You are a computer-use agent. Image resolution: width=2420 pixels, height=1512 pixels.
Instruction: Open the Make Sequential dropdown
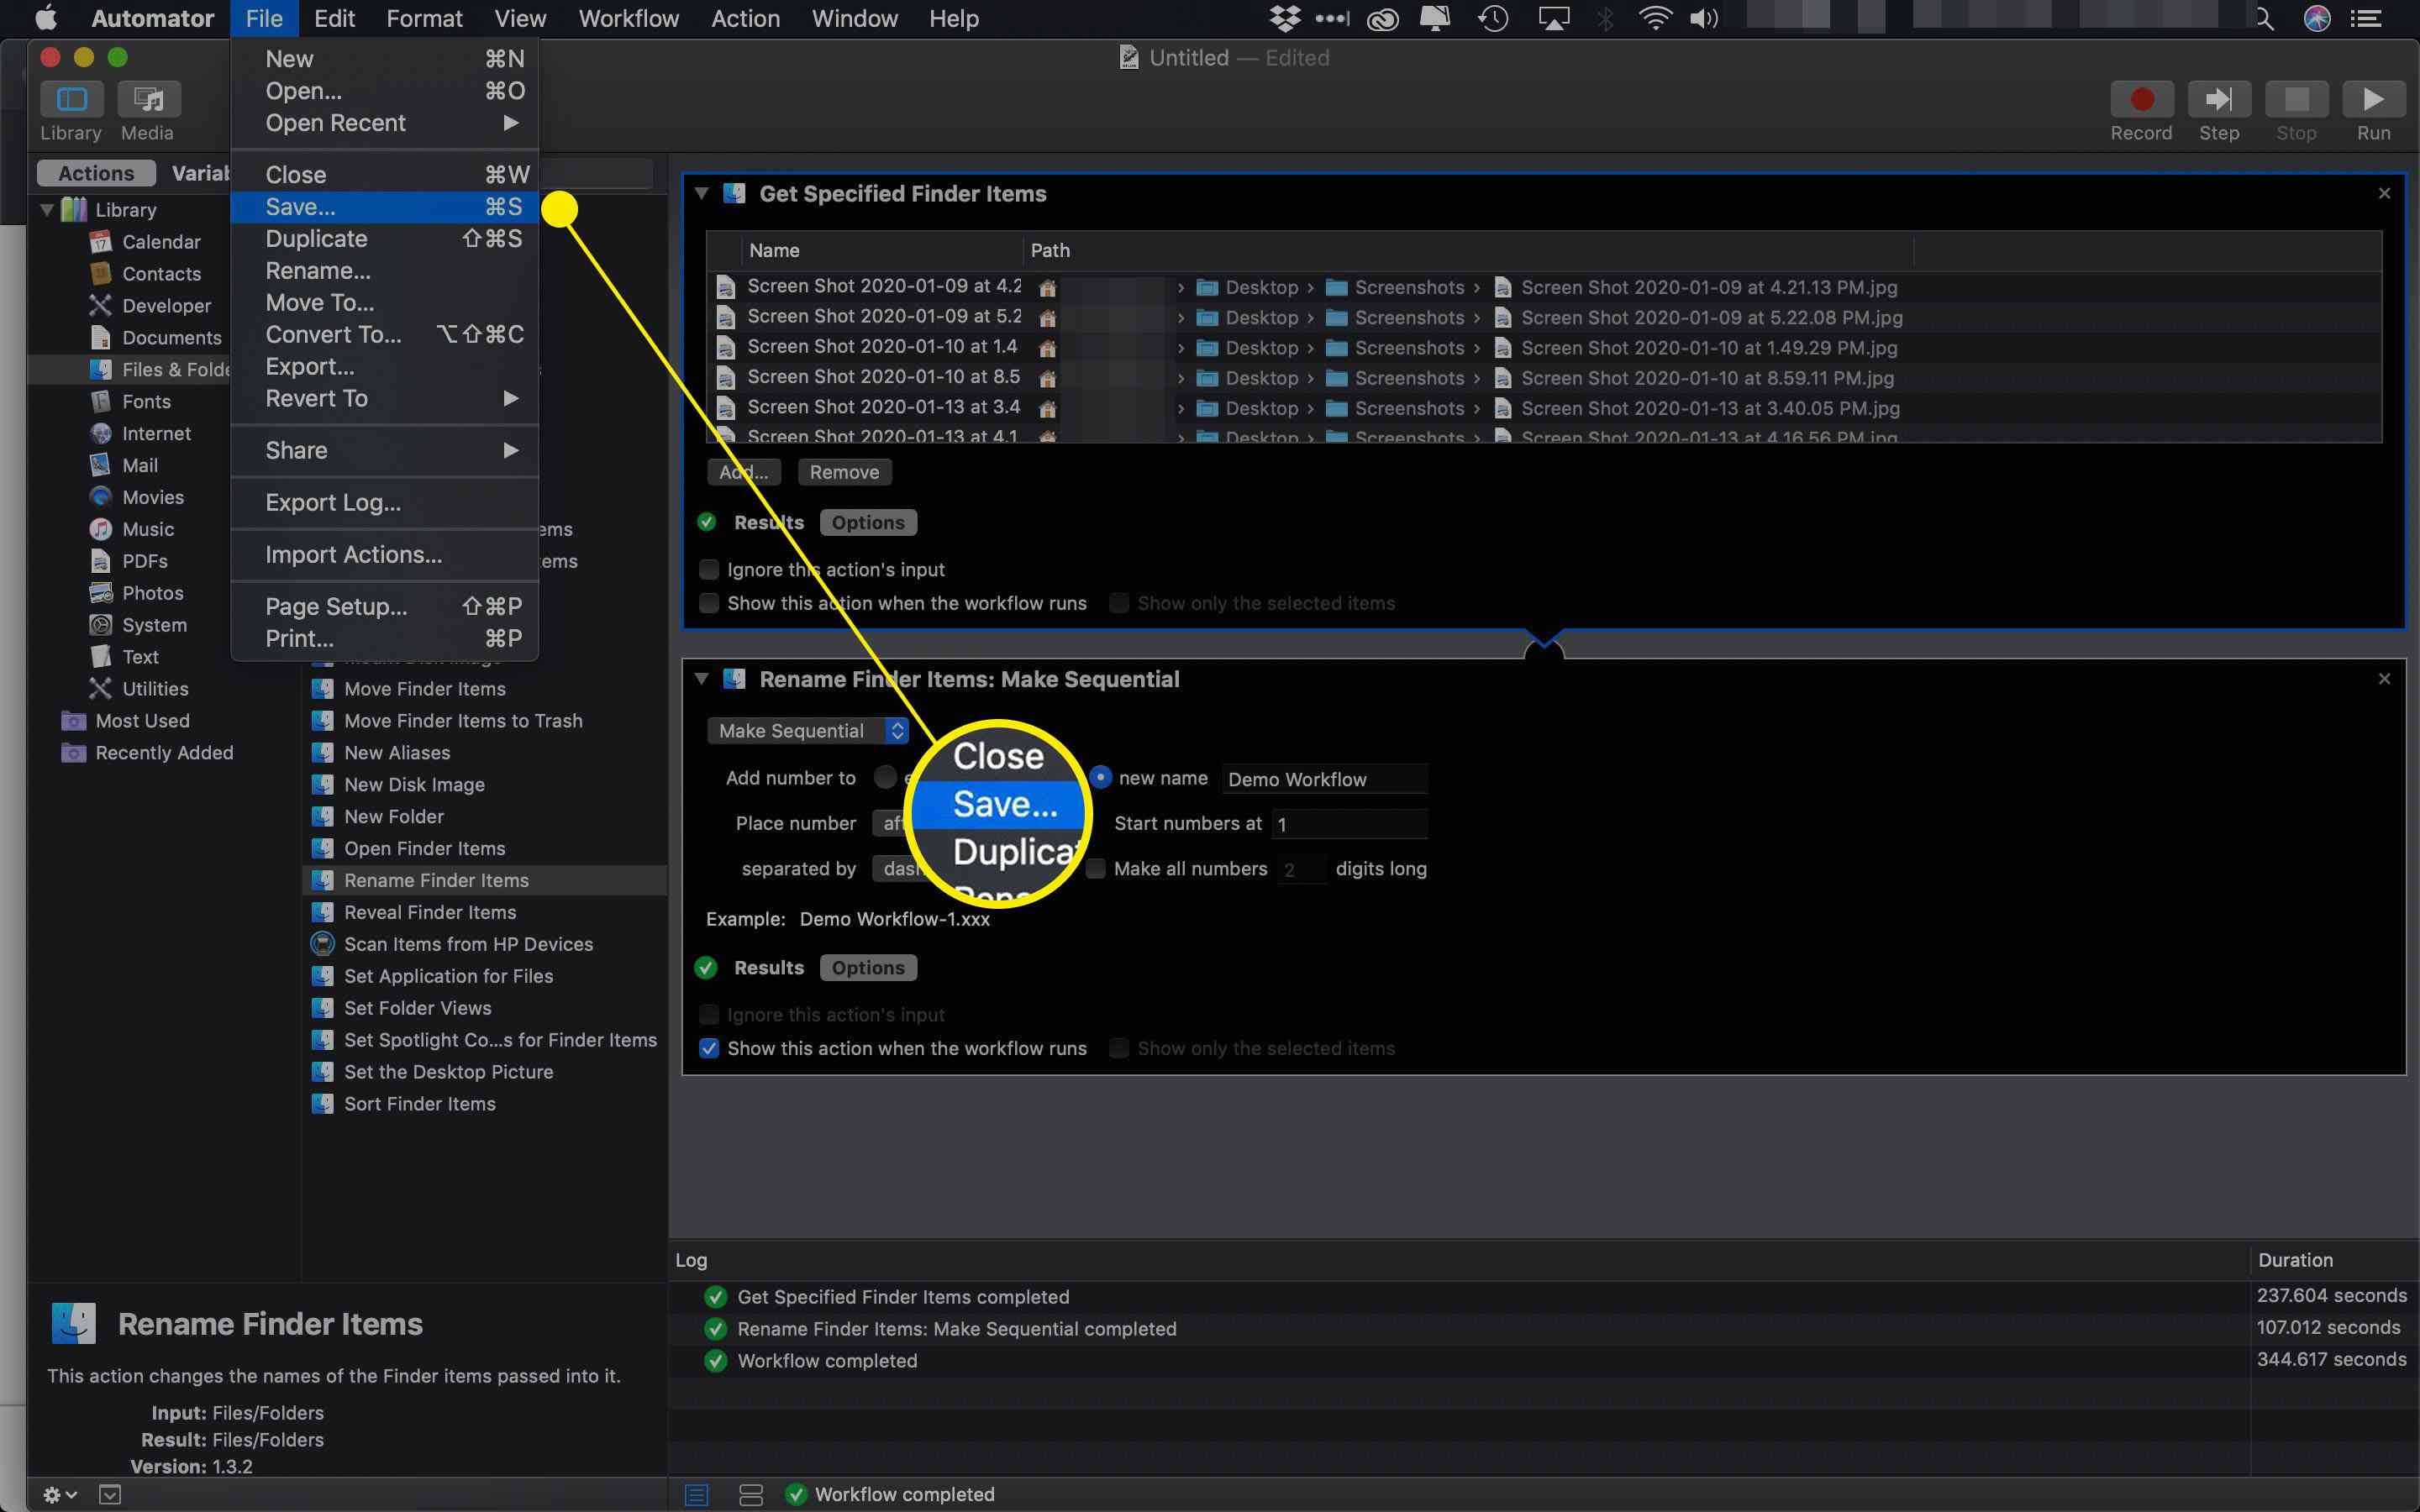click(807, 731)
